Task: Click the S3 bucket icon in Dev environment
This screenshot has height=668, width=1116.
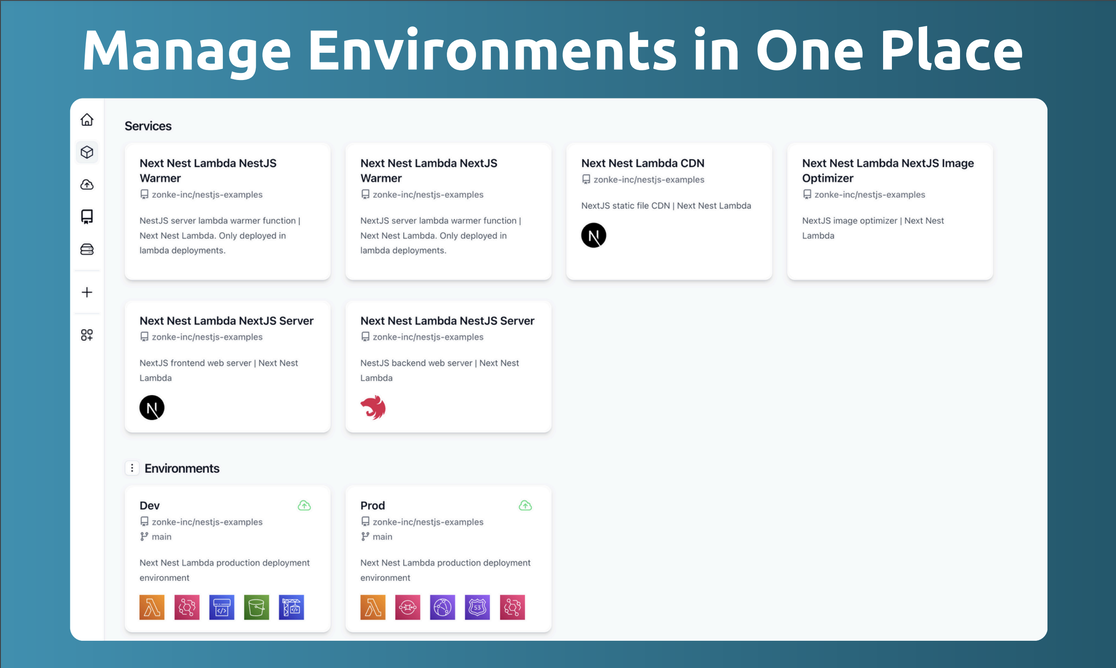Action: click(x=257, y=607)
